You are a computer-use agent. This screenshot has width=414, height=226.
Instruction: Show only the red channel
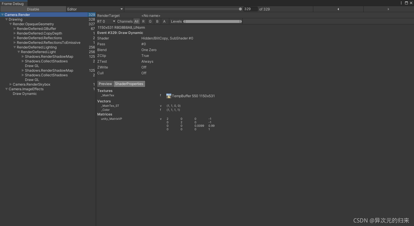coord(143,21)
